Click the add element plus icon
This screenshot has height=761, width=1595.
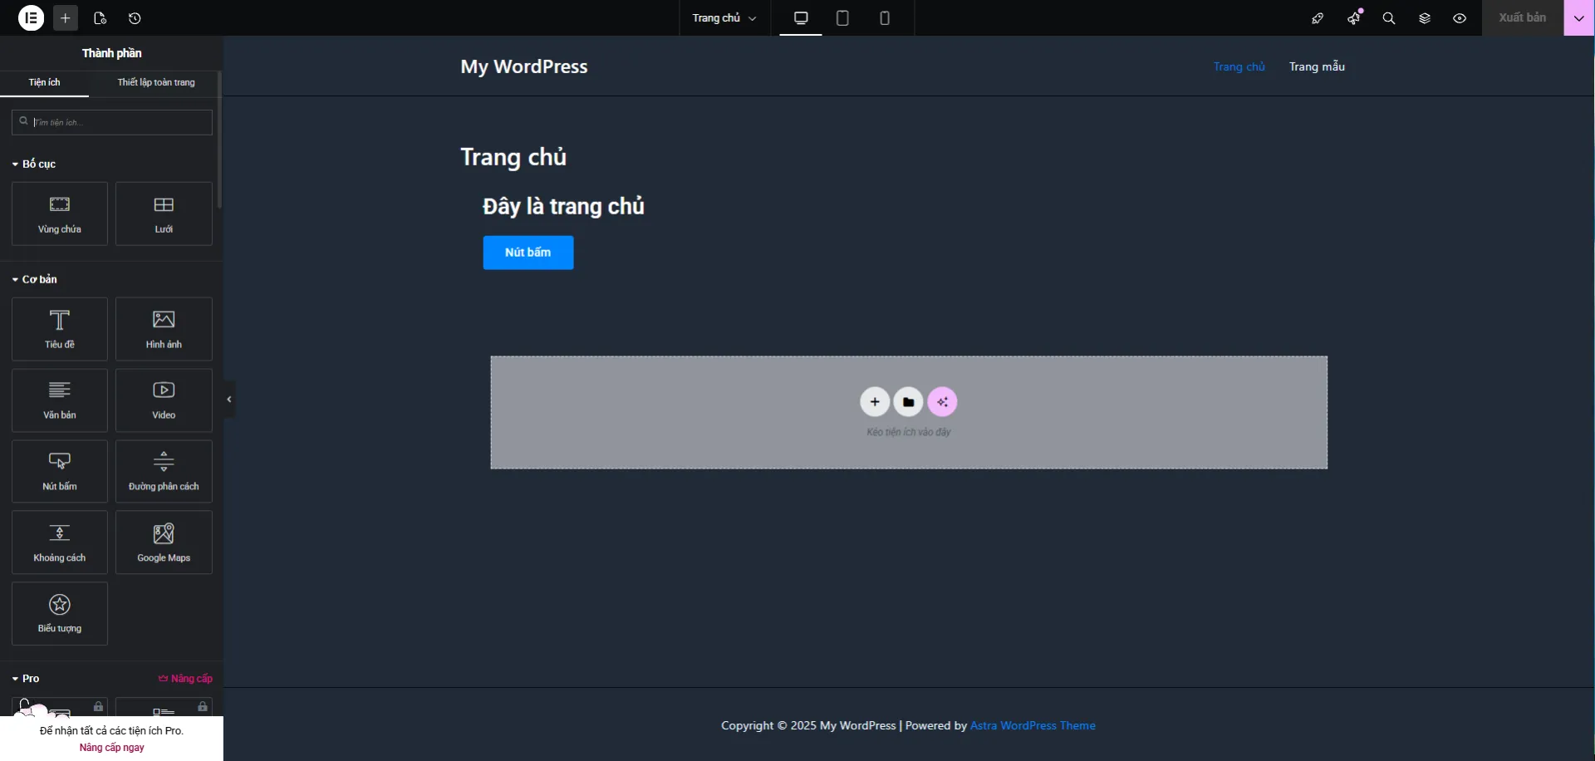[x=66, y=17]
